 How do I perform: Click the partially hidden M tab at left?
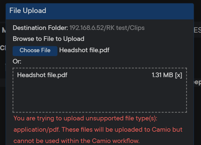coord(3,30)
